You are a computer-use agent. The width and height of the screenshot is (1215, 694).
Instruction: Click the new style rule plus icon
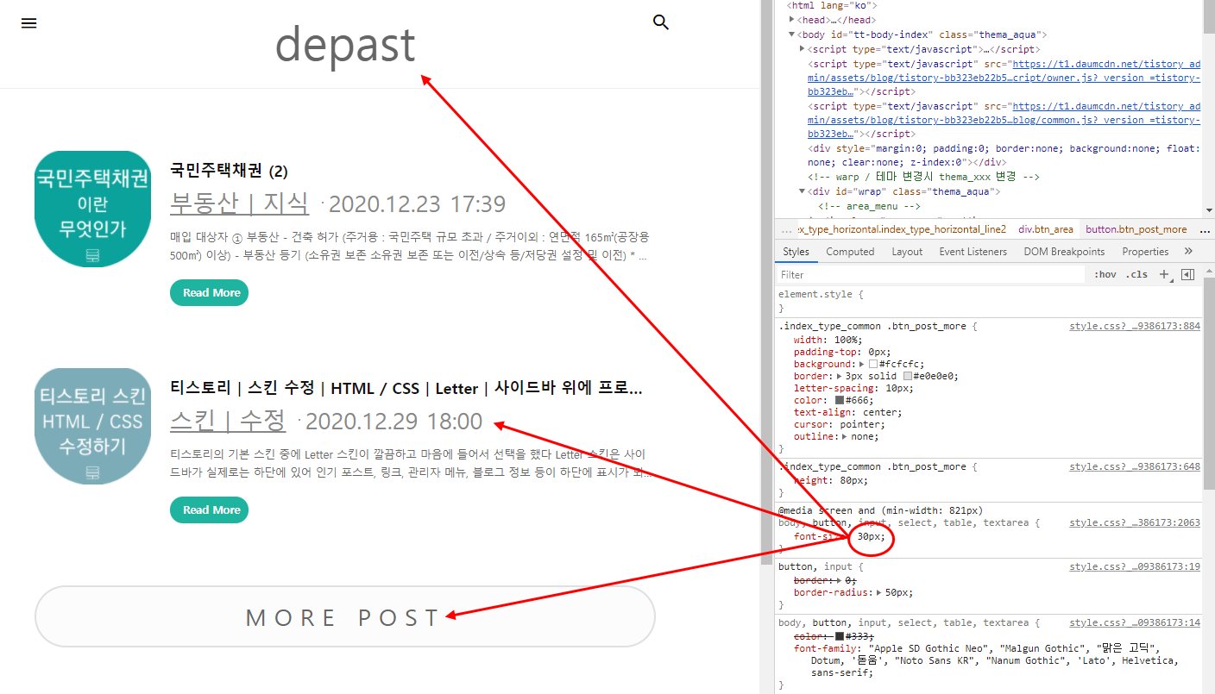point(1164,274)
